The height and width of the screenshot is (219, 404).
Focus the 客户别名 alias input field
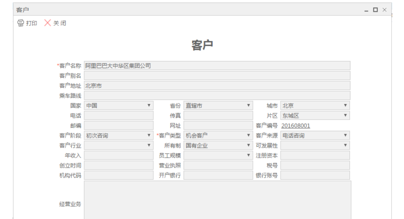click(x=216, y=76)
